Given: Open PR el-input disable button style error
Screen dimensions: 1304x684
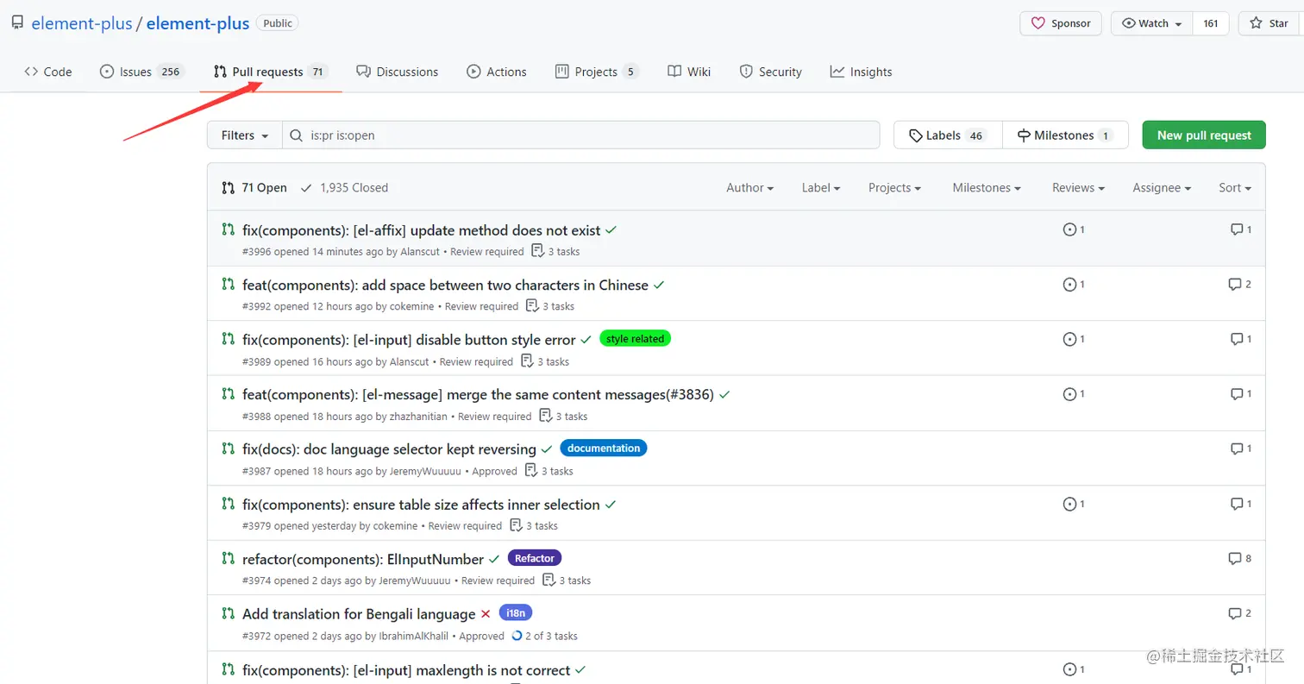Looking at the screenshot, I should pos(409,340).
